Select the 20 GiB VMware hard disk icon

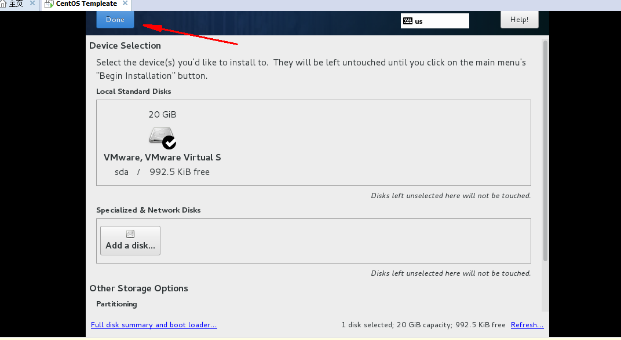162,137
